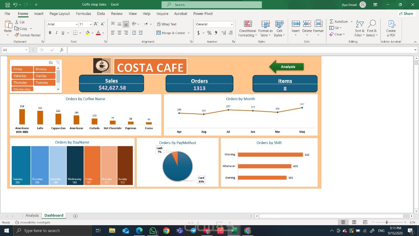The height and width of the screenshot is (236, 419).
Task: Align text to the left
Action: (x=113, y=33)
